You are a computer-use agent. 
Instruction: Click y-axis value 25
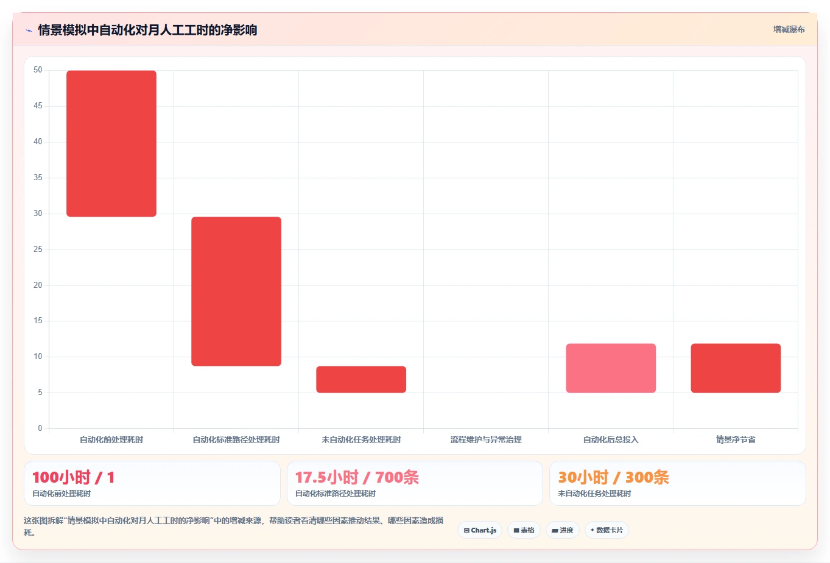pos(38,250)
